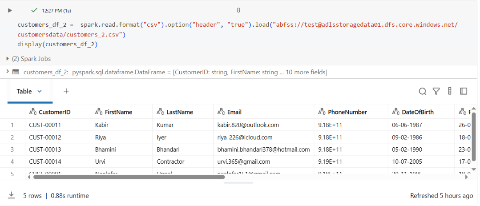Click the PhoneNumber column header
This screenshot has height=206, width=480.
[x=347, y=112]
